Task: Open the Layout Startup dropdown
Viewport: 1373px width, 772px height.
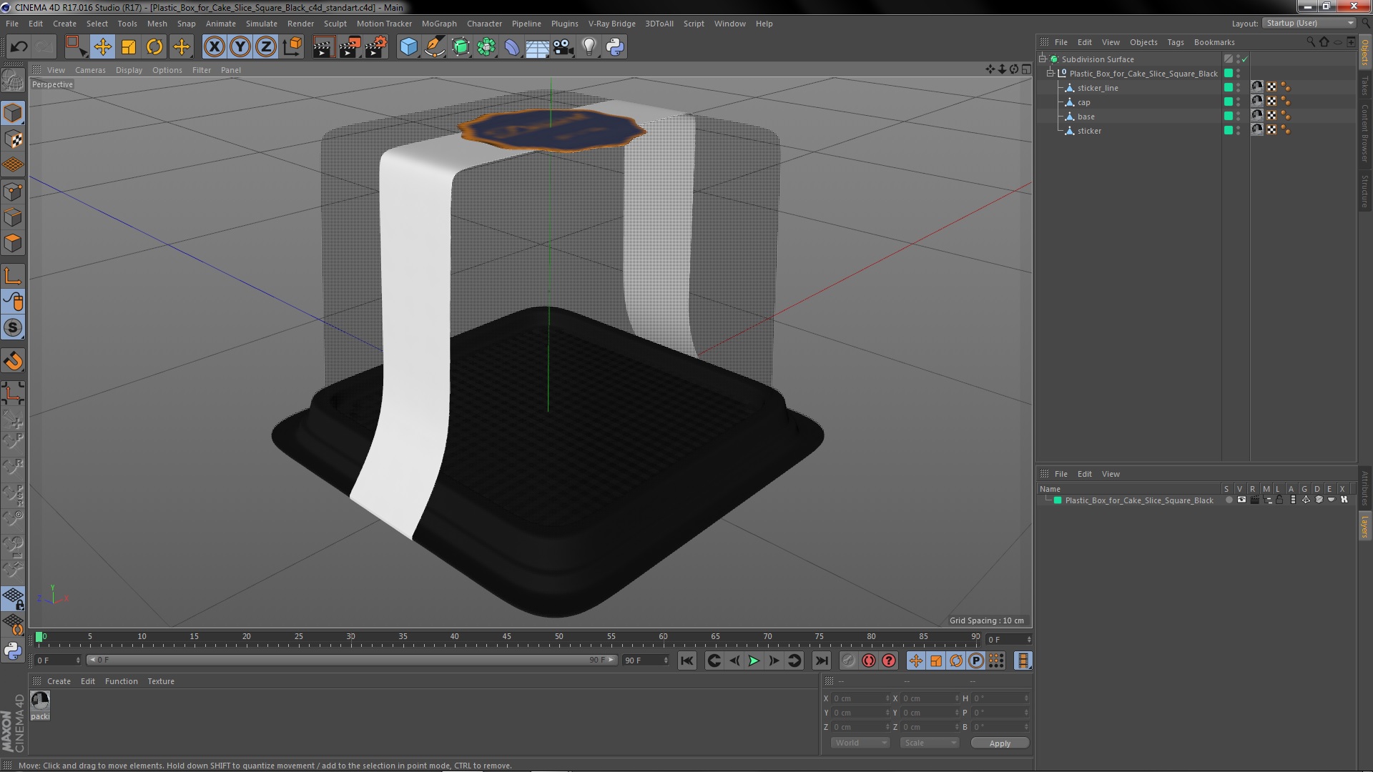Action: (x=1309, y=24)
